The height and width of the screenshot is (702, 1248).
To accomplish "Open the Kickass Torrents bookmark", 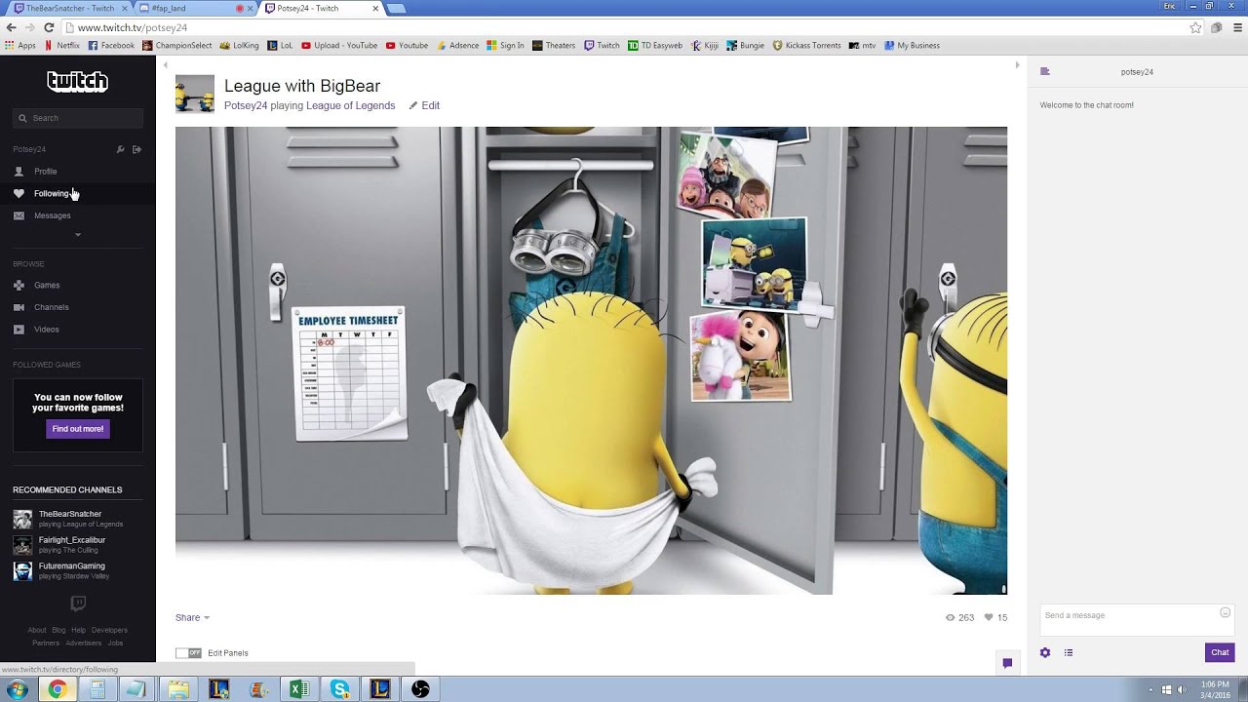I will 806,46.
